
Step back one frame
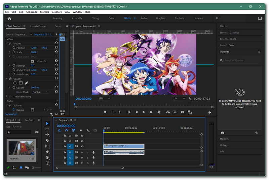click(137, 112)
